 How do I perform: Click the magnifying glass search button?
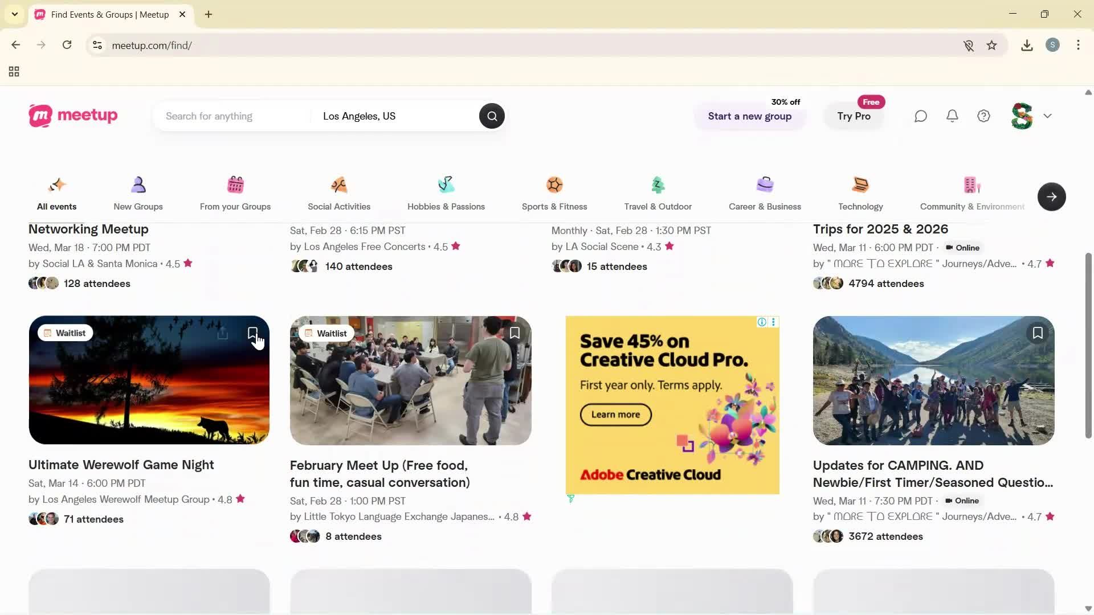(492, 116)
